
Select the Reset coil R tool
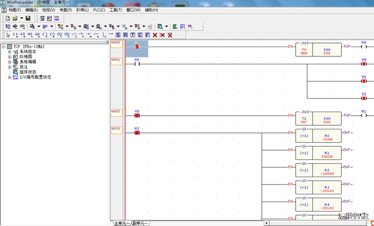[x=125, y=35]
